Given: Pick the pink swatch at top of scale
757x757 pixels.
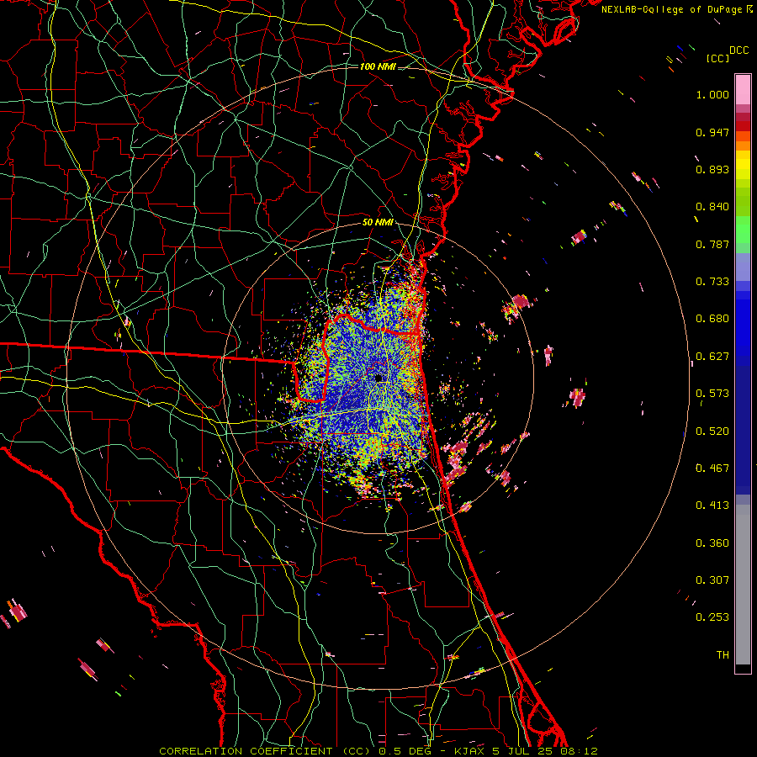Looking at the screenshot, I should tap(743, 89).
